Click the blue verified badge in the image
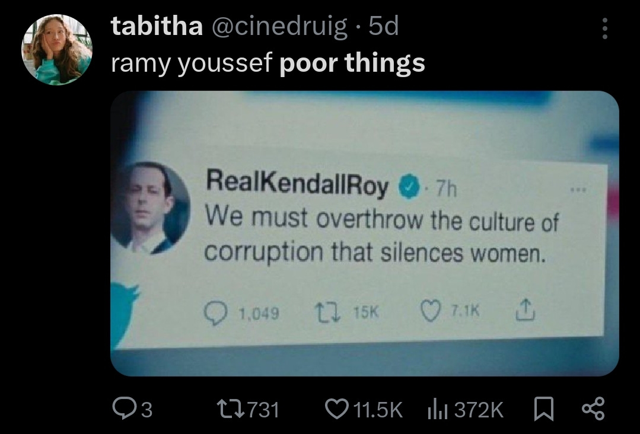 click(x=409, y=186)
